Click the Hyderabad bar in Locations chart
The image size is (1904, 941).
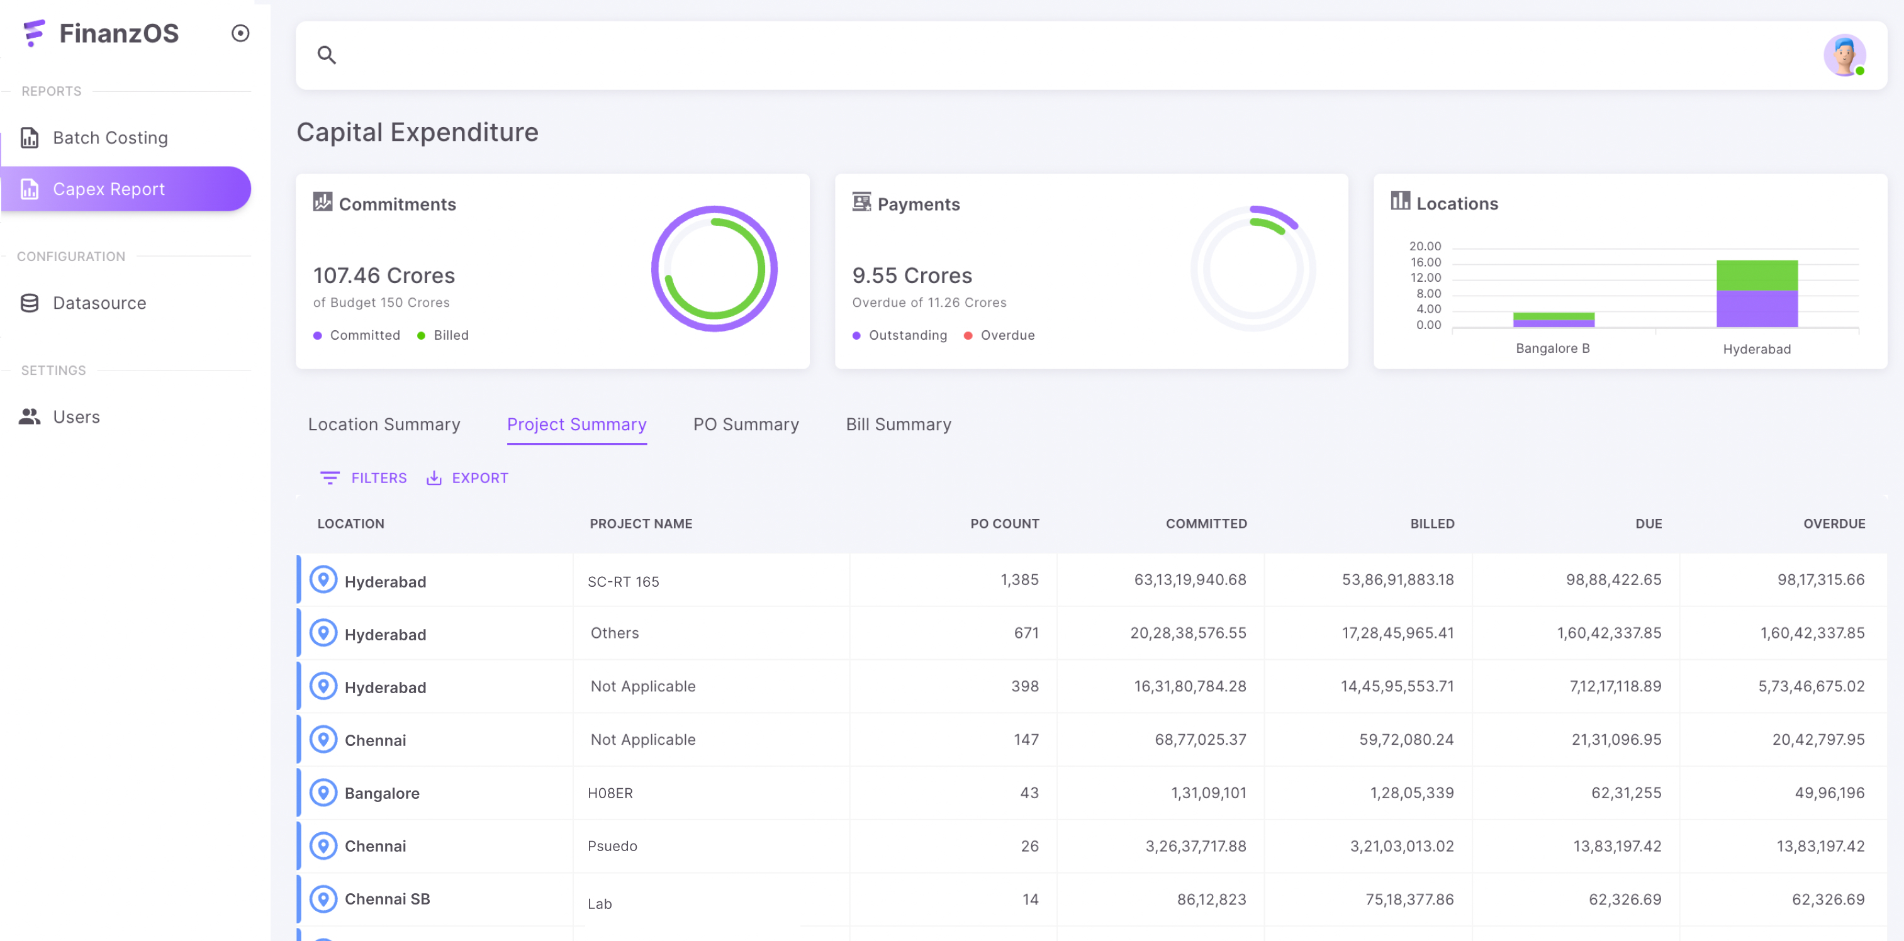(1756, 294)
